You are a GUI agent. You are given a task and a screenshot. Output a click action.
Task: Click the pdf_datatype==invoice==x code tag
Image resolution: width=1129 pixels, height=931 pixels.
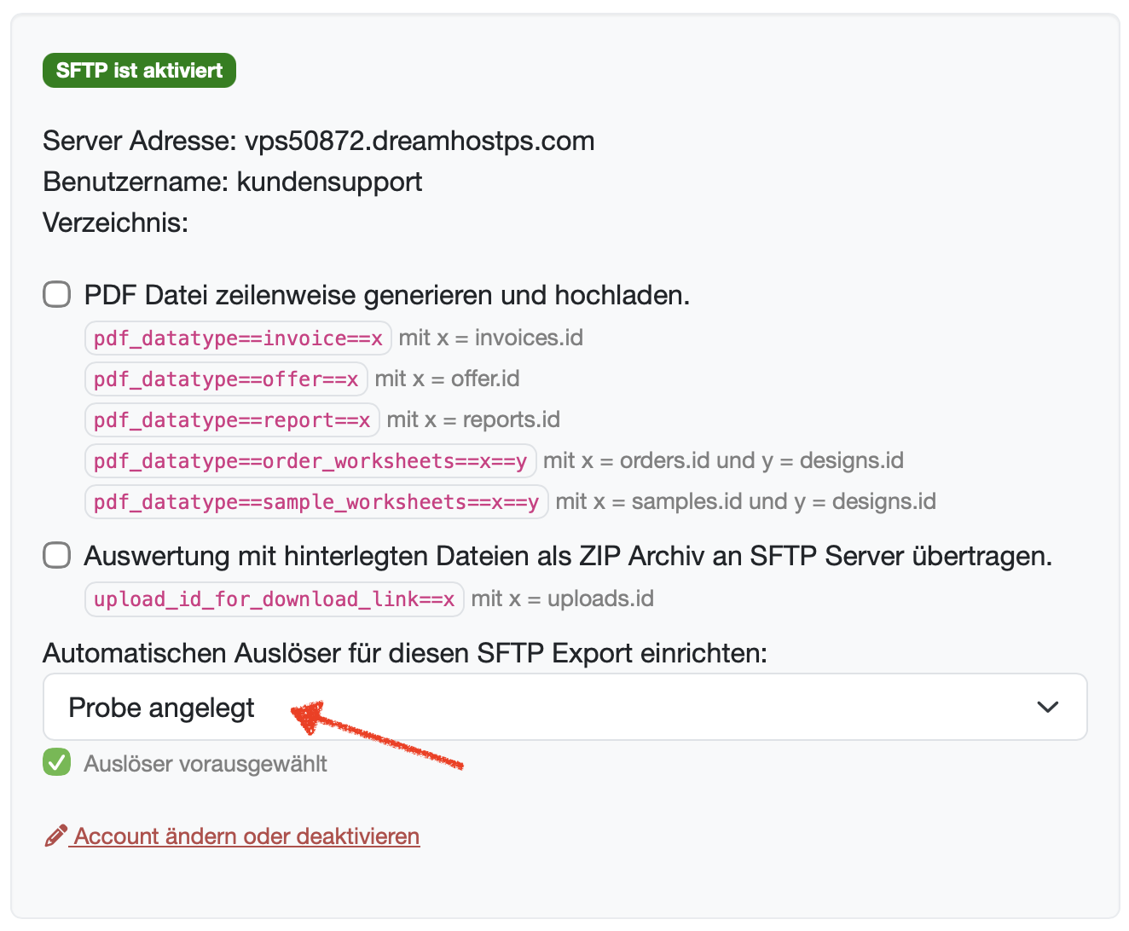[x=238, y=338]
